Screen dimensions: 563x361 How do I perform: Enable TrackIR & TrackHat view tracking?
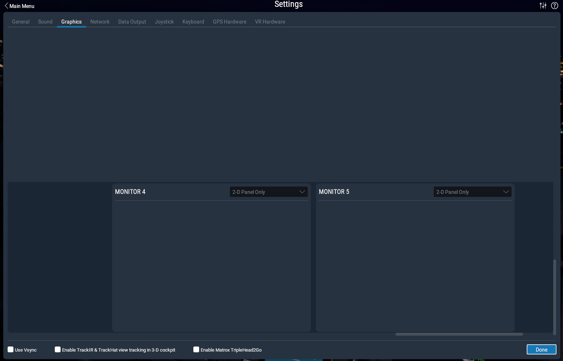58,349
